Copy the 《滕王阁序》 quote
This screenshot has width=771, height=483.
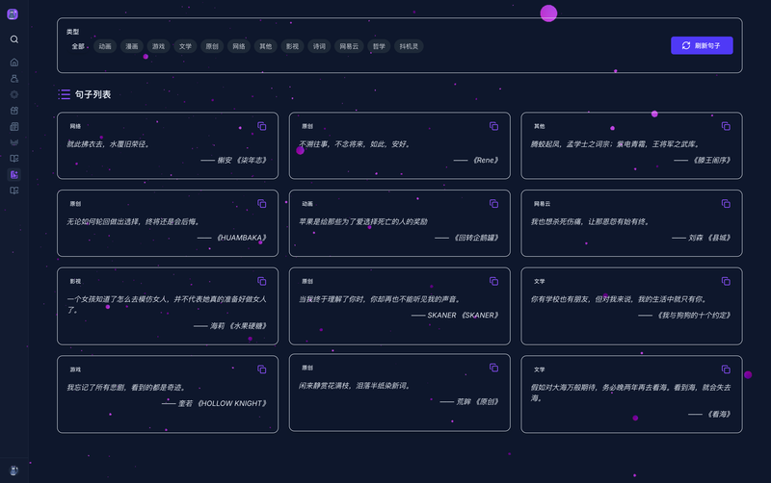726,126
